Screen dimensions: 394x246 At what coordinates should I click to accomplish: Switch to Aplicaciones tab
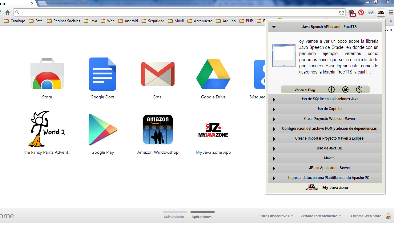[202, 216]
